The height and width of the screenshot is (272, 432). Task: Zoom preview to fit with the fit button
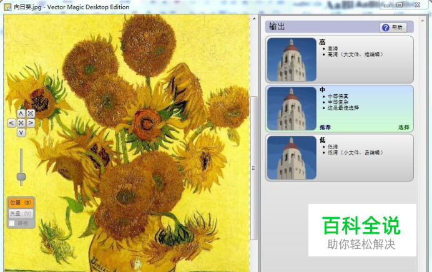pyautogui.click(x=31, y=114)
